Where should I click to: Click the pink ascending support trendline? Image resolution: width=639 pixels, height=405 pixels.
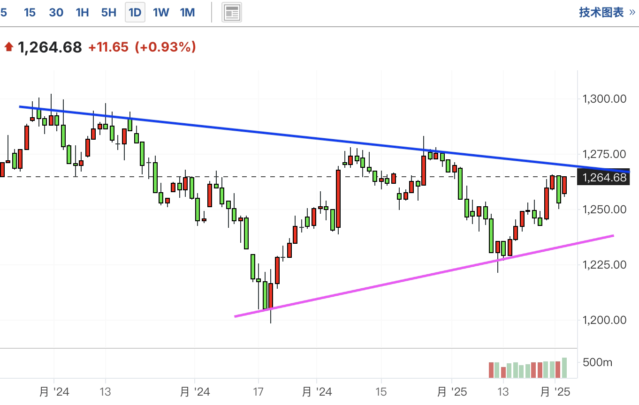click(424, 276)
